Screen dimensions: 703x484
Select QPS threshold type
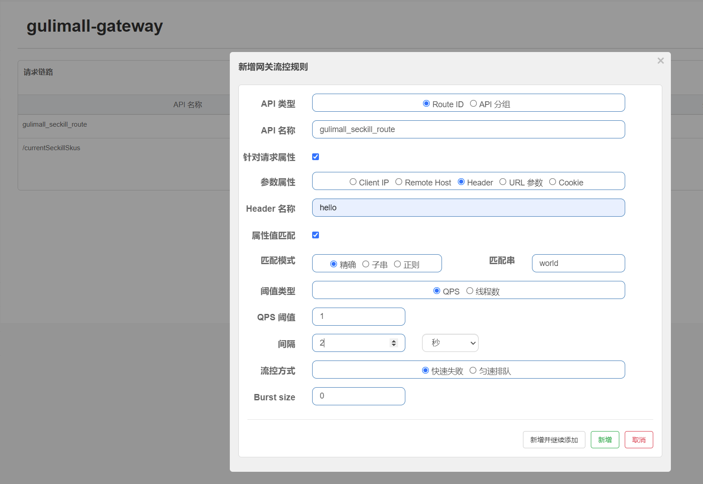[x=437, y=291]
